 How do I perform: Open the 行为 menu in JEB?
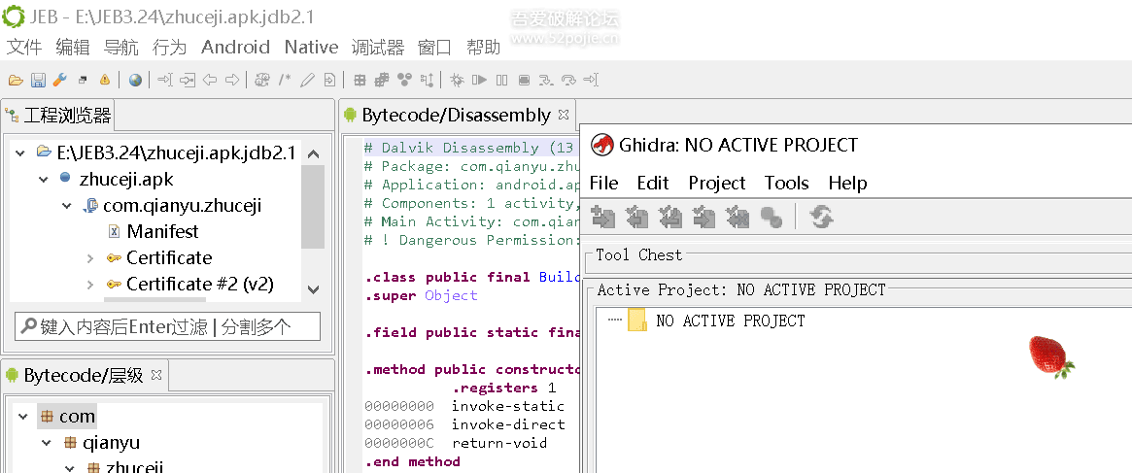(x=170, y=48)
